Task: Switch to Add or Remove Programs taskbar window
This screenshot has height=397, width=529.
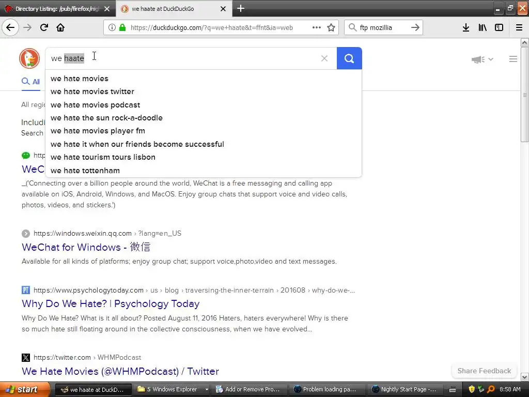Action: pos(251,390)
